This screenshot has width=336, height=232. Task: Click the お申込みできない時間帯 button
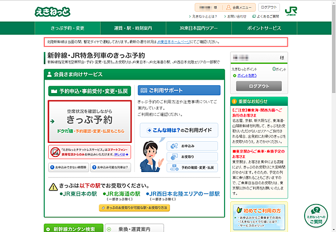tap(68, 167)
